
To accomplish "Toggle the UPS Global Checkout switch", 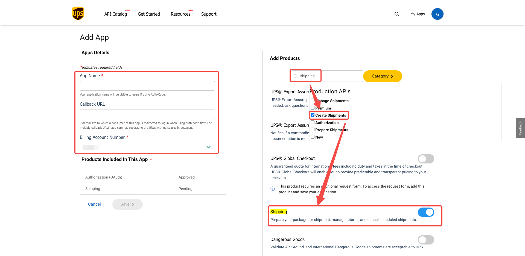I will click(426, 159).
